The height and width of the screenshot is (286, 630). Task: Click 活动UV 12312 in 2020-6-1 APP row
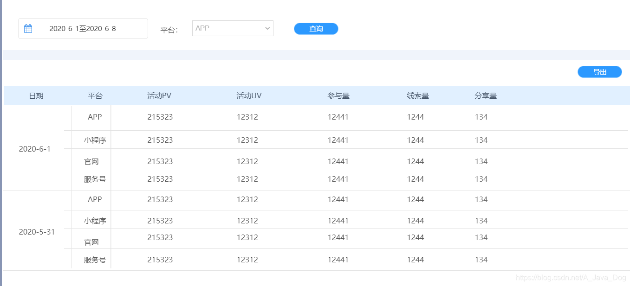coord(247,117)
